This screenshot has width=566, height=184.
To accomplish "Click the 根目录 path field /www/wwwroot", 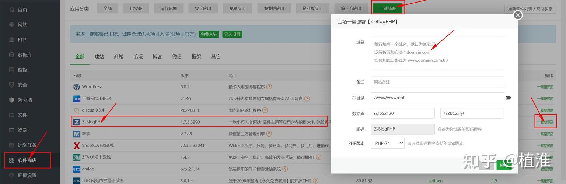I will [x=437, y=98].
